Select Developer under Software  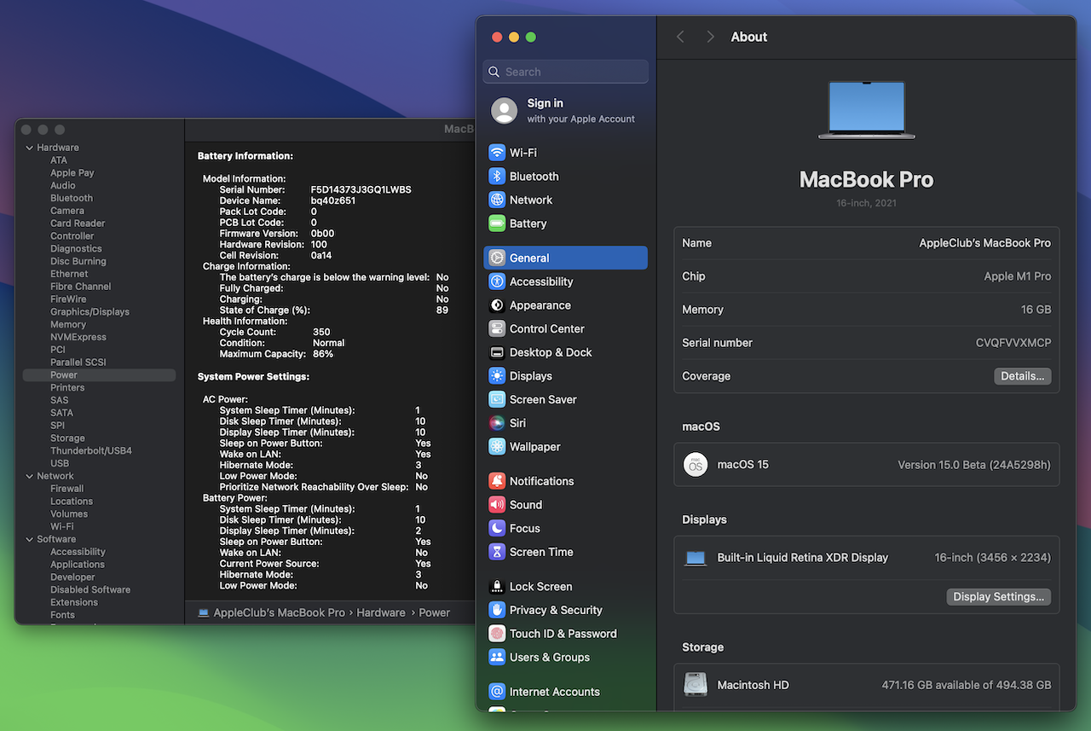click(72, 577)
